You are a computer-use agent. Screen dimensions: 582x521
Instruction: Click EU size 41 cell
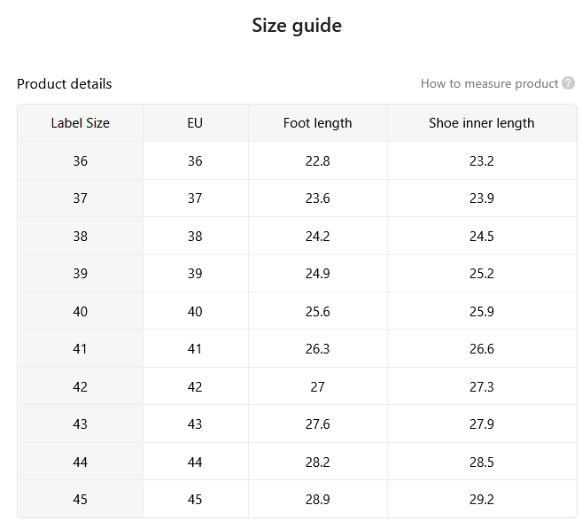pos(195,349)
